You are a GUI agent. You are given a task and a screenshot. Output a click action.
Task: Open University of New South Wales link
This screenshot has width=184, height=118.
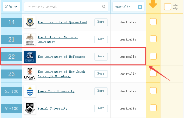click(61, 74)
